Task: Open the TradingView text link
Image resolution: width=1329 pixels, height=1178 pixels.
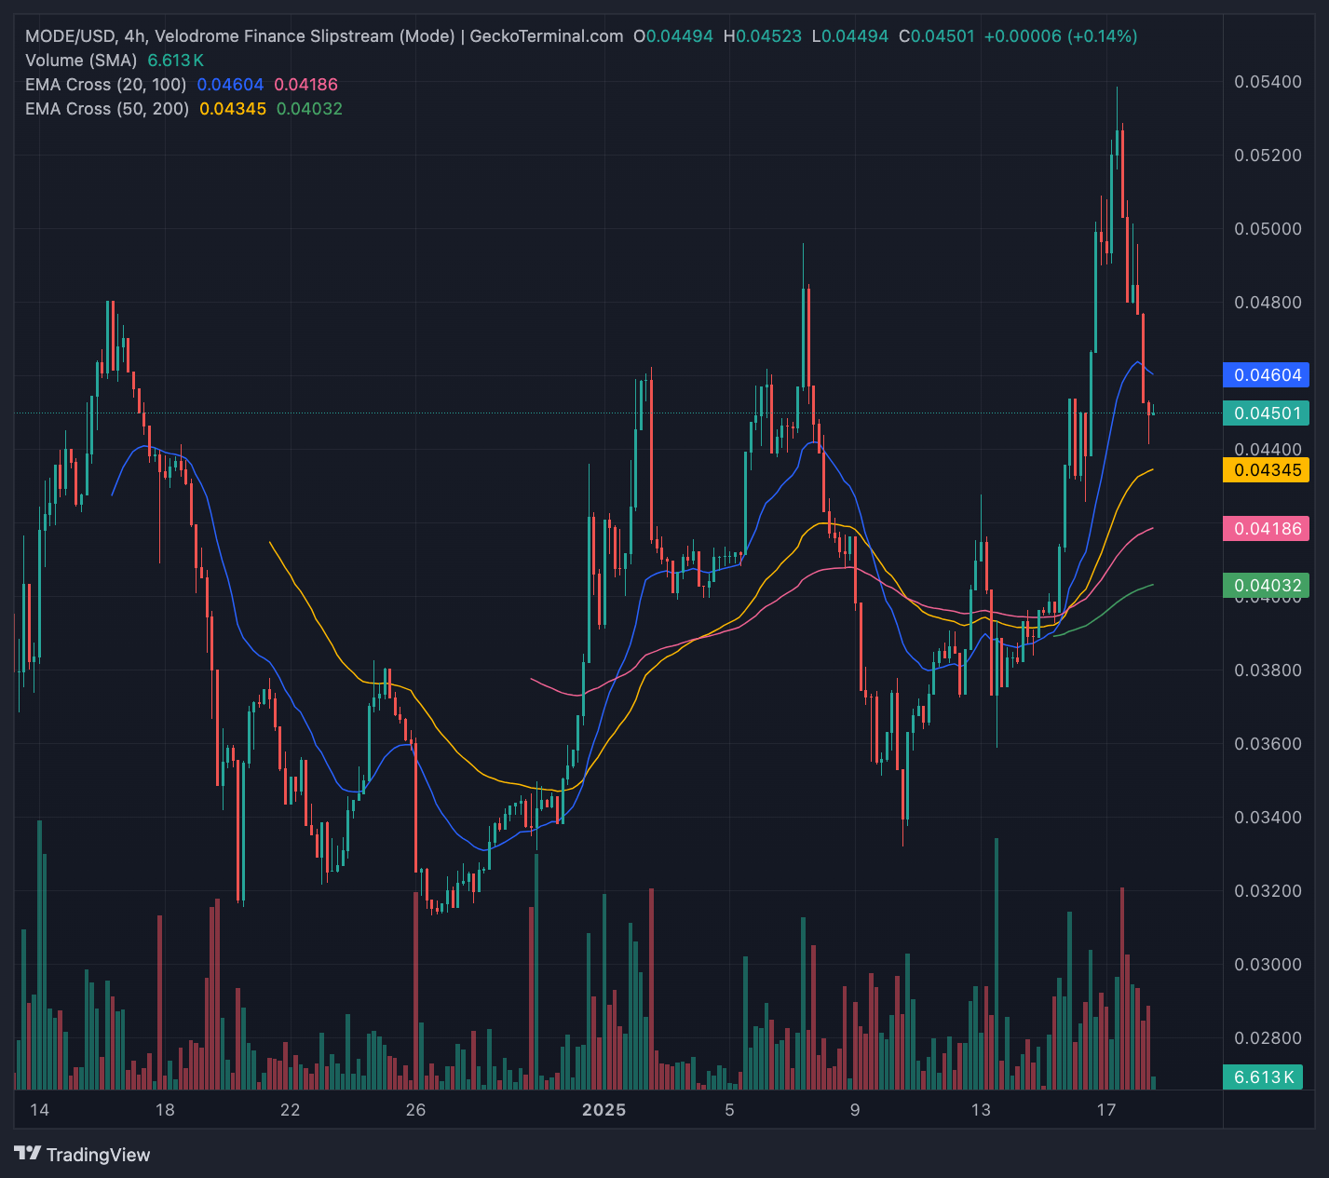Action: coord(98,1155)
